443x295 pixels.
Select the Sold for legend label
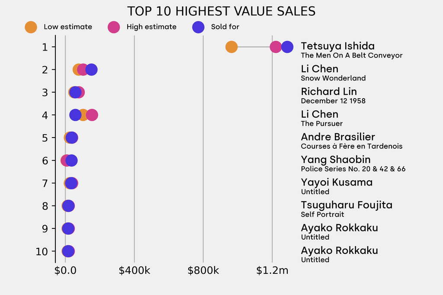[x=225, y=27]
